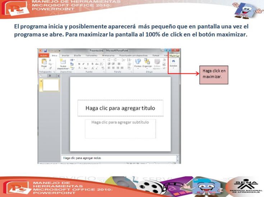Switch to the outline Esquema pane tab

[x=50, y=76]
